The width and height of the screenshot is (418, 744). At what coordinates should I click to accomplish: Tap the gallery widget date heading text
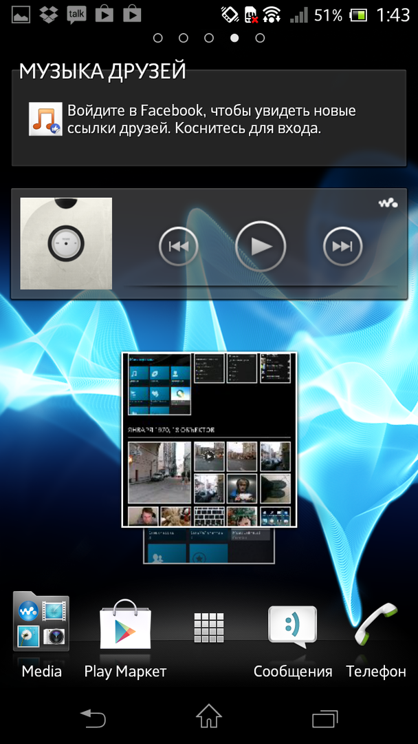pyautogui.click(x=171, y=430)
